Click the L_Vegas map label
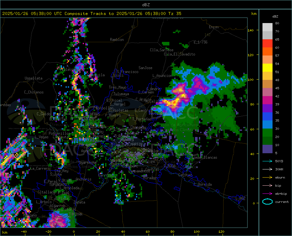Image resolution: width=292 pixels, height=236 pixels. coord(42,137)
